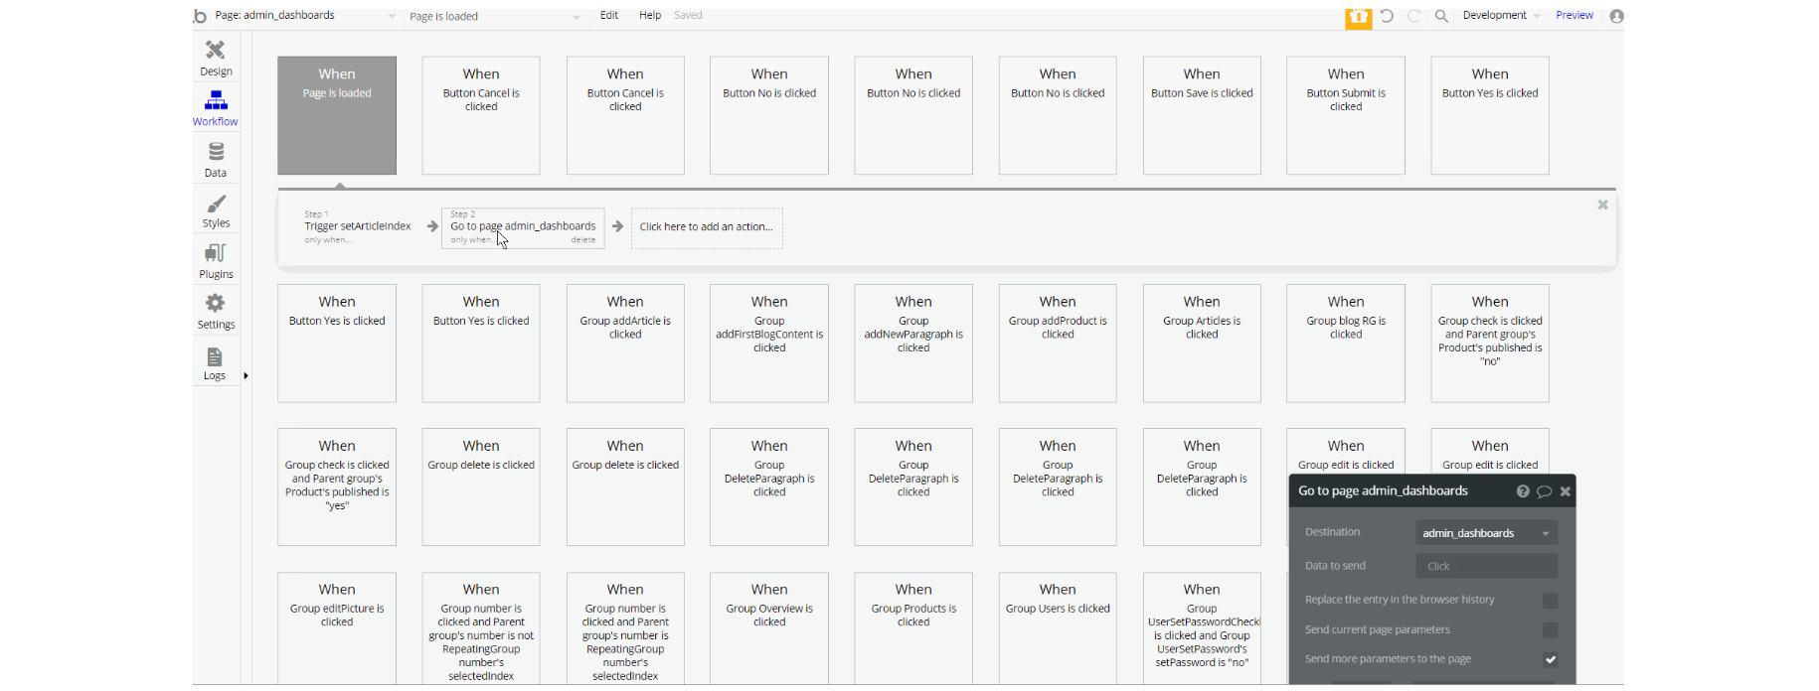
Task: Open the Help menu
Action: tap(650, 16)
